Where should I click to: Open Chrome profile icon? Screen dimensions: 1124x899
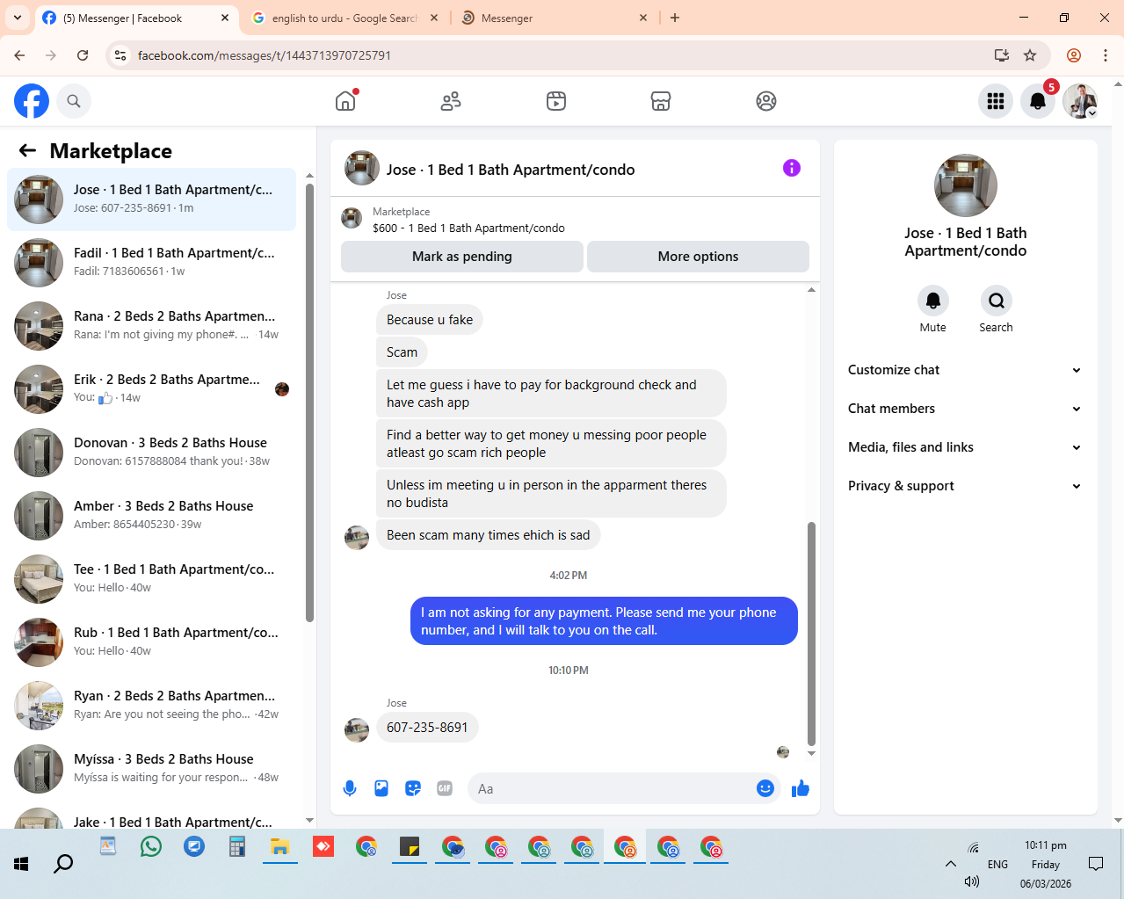pyautogui.click(x=1074, y=55)
